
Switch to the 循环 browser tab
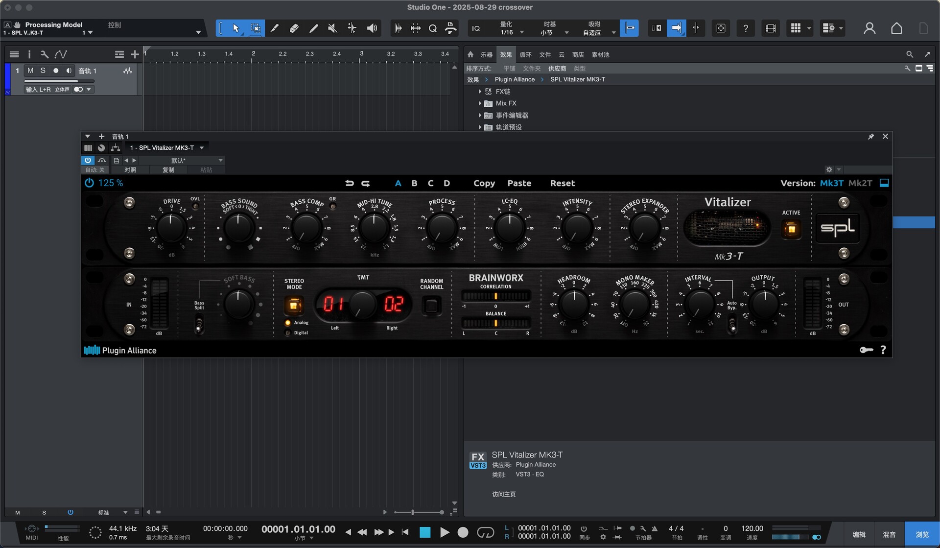(525, 54)
